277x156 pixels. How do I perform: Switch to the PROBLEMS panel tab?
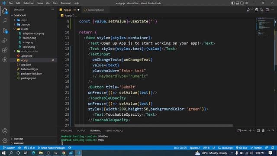point(67,130)
